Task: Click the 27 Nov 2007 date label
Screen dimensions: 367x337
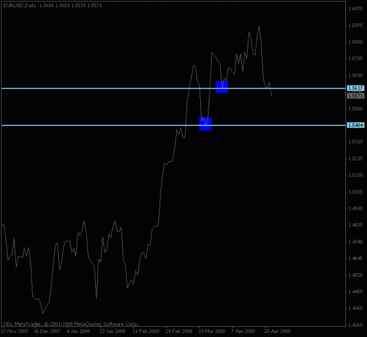Action: (x=15, y=331)
